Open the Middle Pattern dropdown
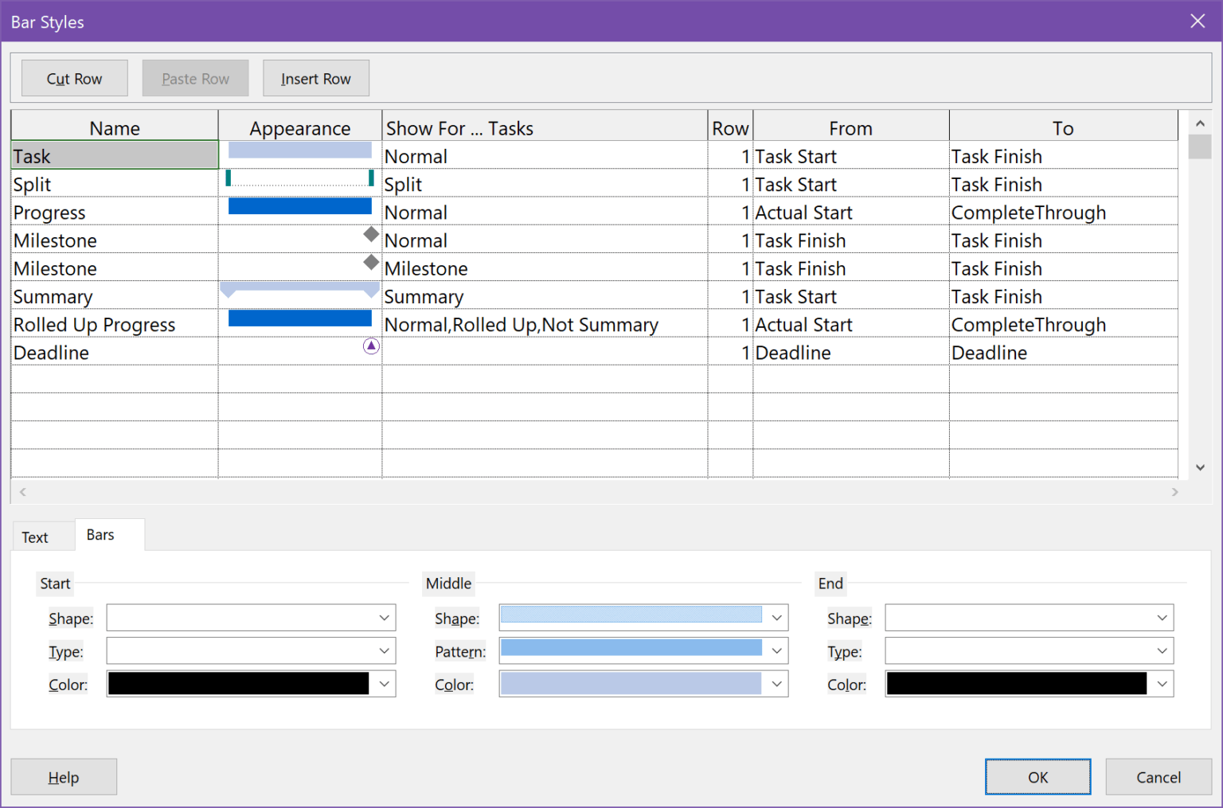 tap(643, 650)
